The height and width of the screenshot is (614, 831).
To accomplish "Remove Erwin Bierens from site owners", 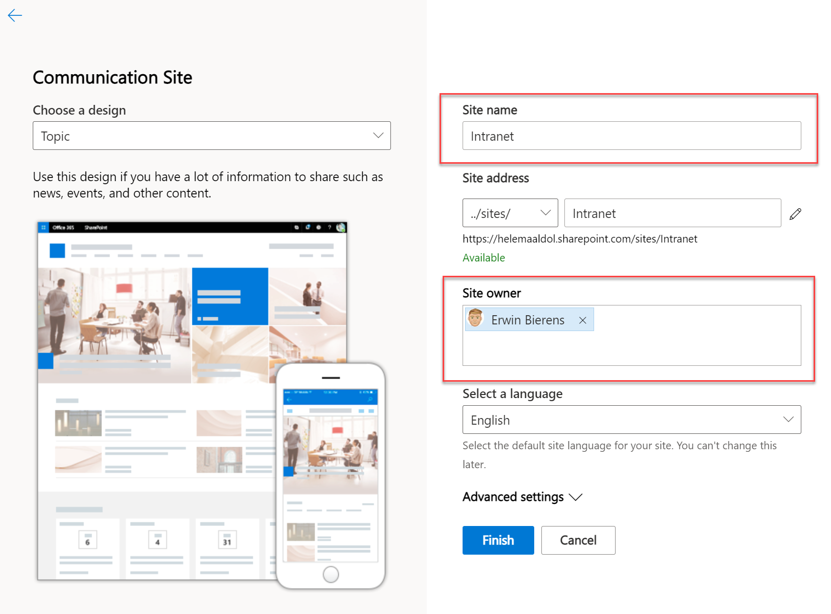I will (582, 320).
